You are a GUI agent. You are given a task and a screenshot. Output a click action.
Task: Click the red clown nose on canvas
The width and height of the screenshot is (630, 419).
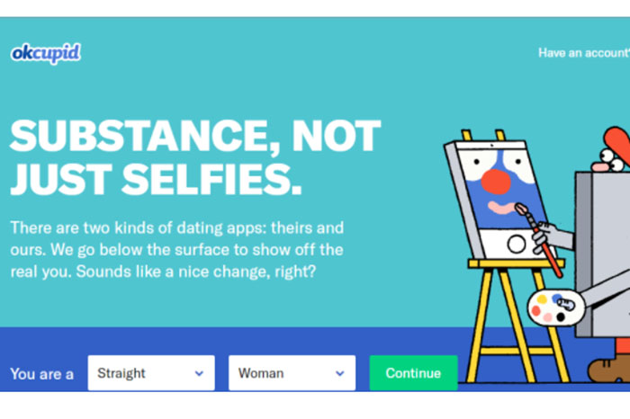click(x=495, y=181)
